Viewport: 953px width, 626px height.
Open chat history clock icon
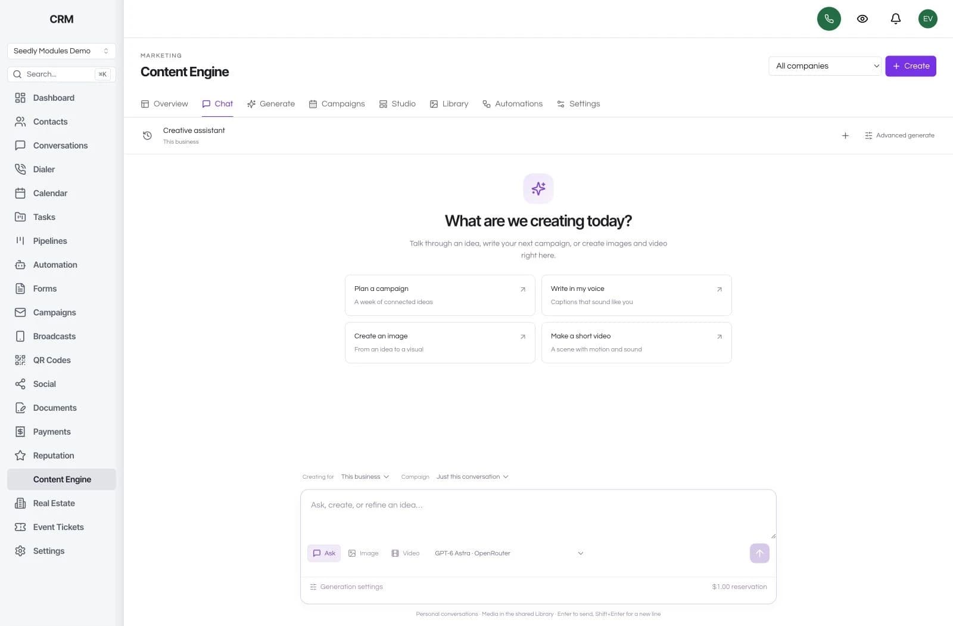coord(147,135)
